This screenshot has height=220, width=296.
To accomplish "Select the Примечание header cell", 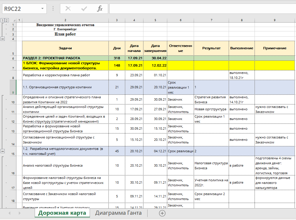I will pyautogui.click(x=275, y=48).
